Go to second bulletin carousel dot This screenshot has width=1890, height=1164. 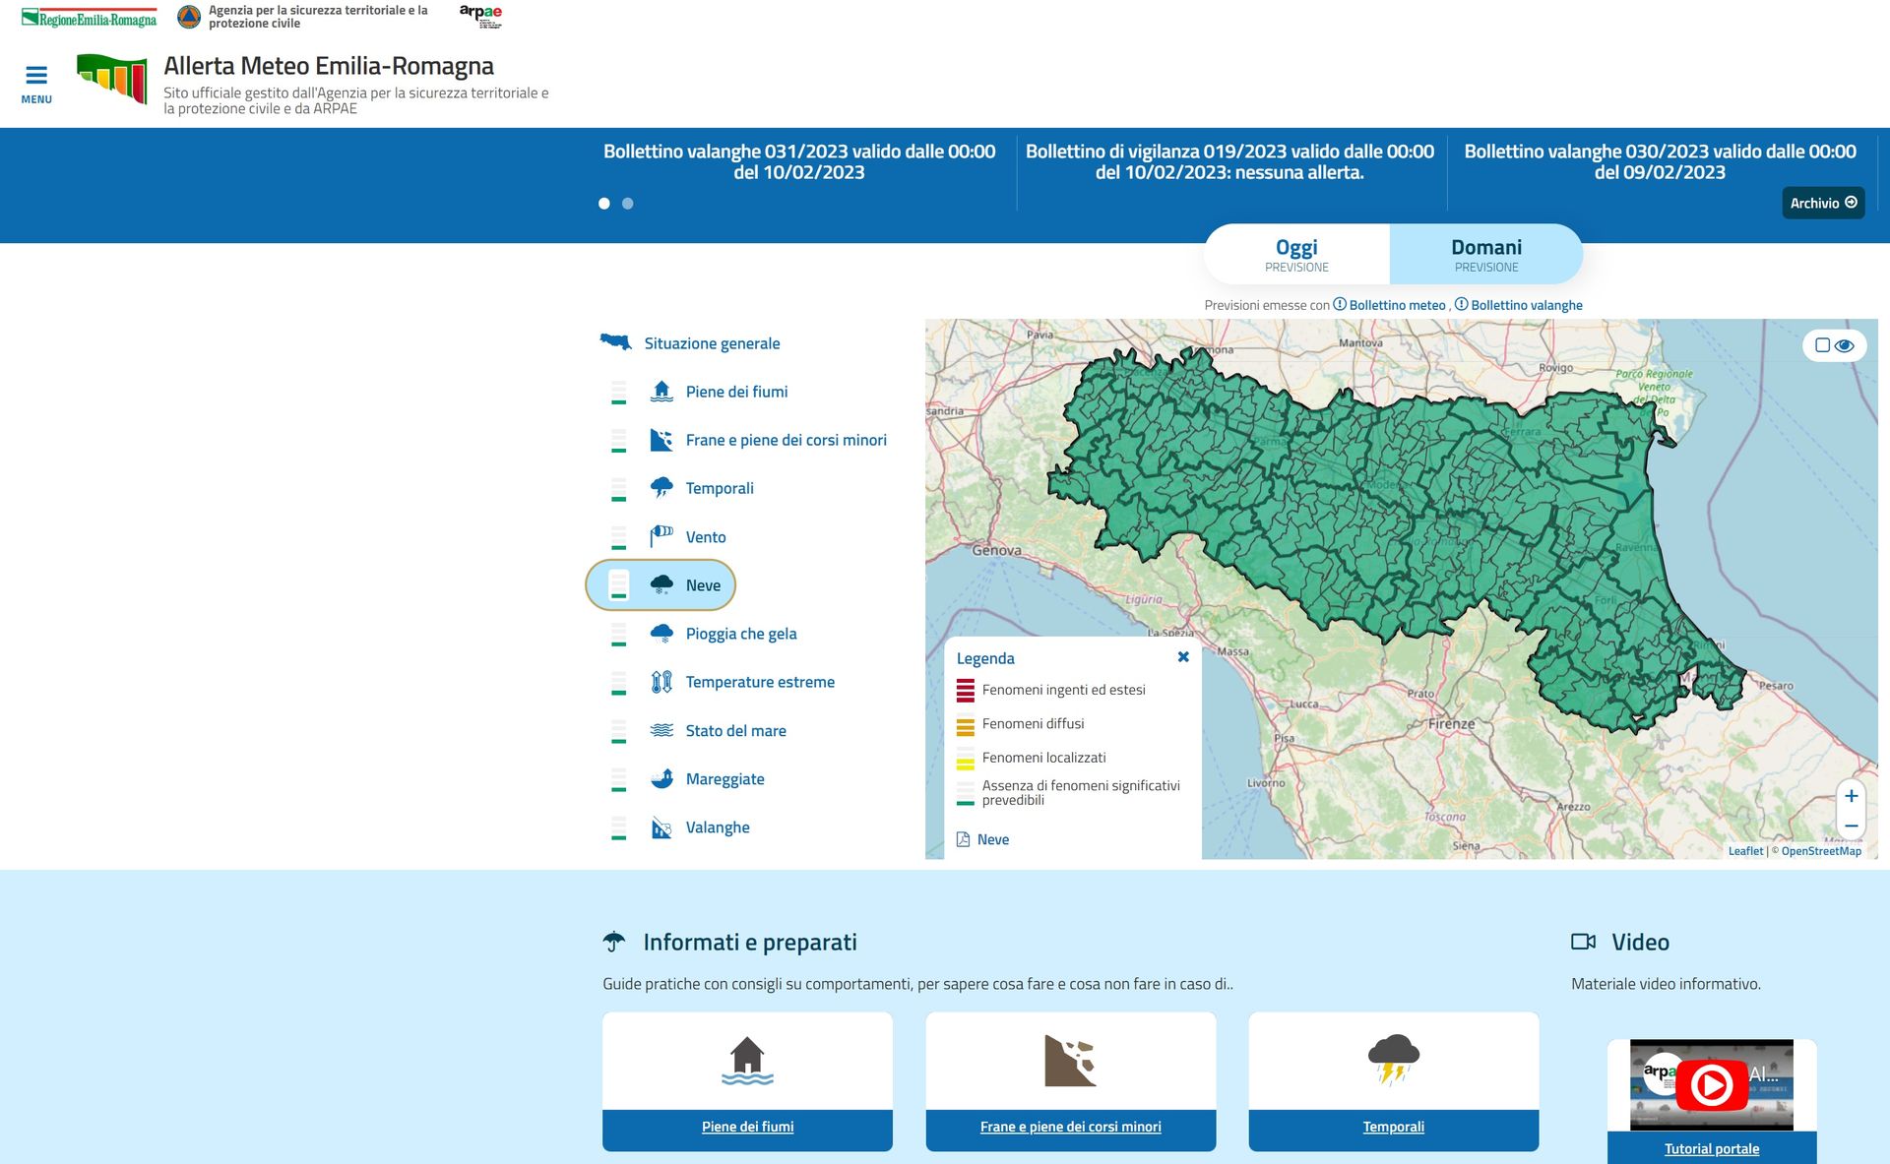point(628,204)
